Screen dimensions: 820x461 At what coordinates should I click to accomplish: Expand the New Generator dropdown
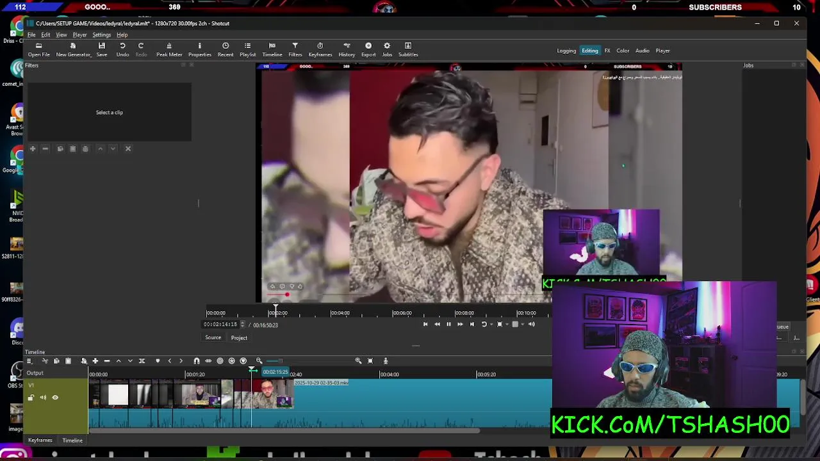tap(74, 49)
